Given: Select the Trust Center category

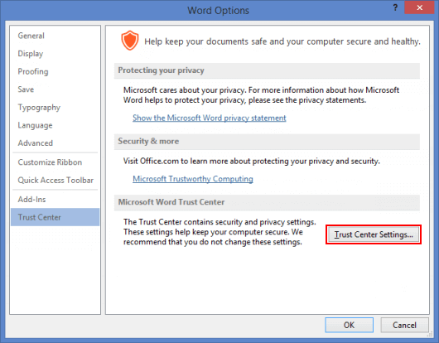Looking at the screenshot, I should 55,217.
